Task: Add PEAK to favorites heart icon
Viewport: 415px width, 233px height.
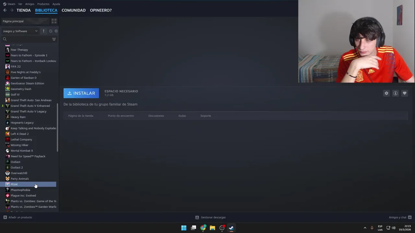Action: coord(405,93)
